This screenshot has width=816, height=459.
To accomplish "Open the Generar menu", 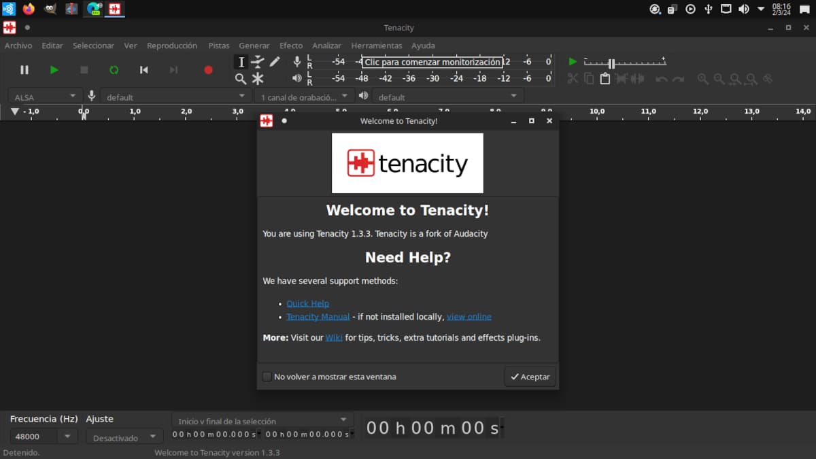I will pyautogui.click(x=254, y=46).
